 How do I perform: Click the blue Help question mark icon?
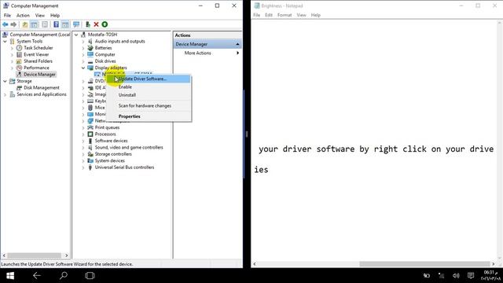coord(56,24)
